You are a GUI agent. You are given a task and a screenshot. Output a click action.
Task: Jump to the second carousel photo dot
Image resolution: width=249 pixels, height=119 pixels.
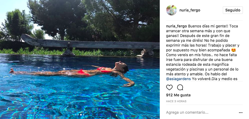click(x=78, y=115)
